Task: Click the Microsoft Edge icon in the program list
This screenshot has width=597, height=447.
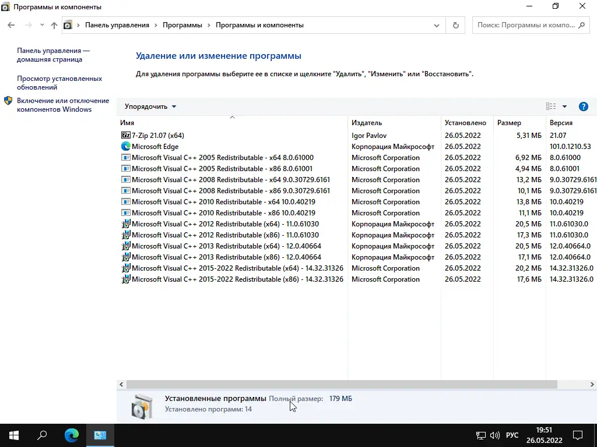Action: (126, 146)
